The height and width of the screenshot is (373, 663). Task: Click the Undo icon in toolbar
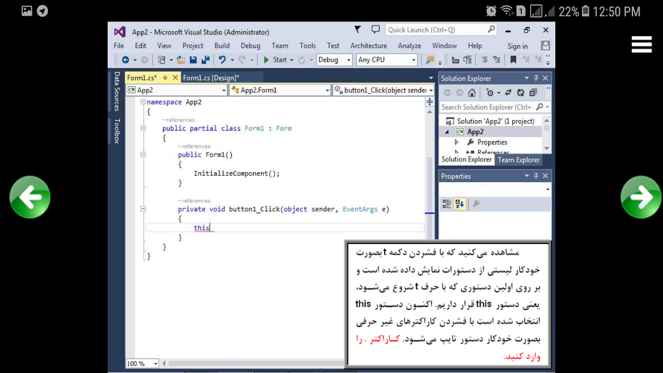point(222,60)
